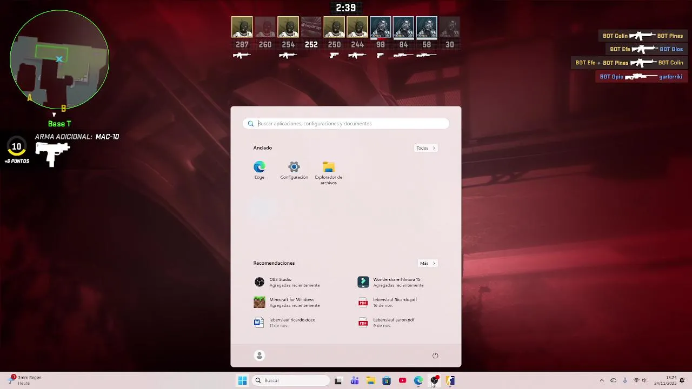
Task: Open Microsoft Teams from the taskbar
Action: (x=355, y=380)
